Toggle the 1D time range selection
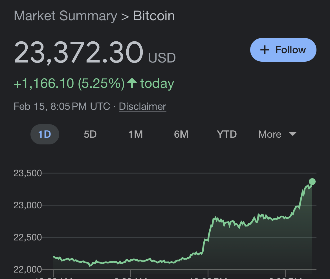Image resolution: width=330 pixels, height=279 pixels. (x=45, y=134)
